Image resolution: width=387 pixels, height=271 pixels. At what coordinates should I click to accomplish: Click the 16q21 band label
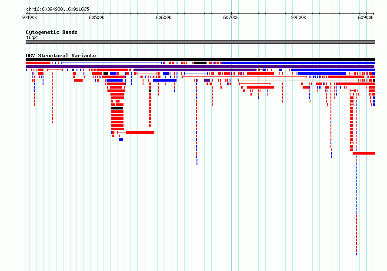(33, 37)
